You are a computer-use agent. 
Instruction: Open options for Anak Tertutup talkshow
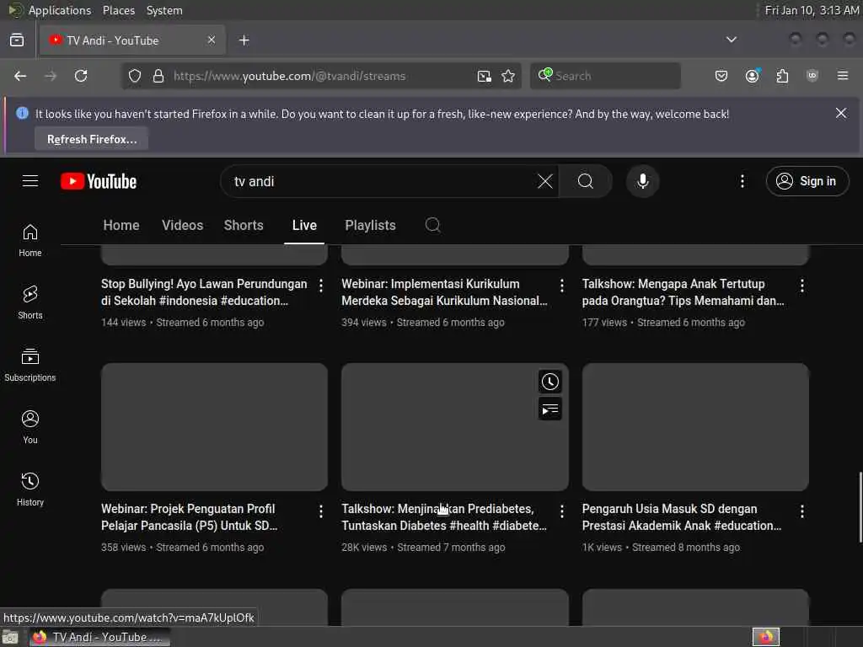pos(802,285)
